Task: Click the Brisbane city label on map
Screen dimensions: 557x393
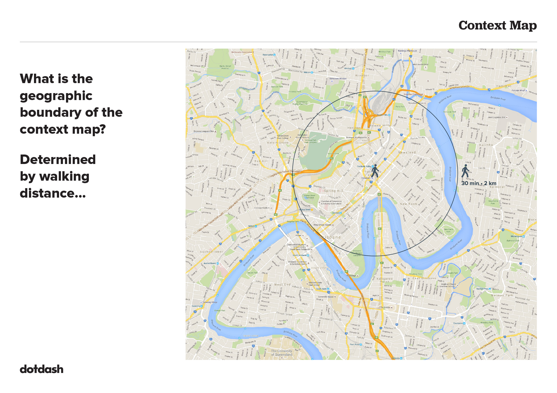Action: pos(330,237)
